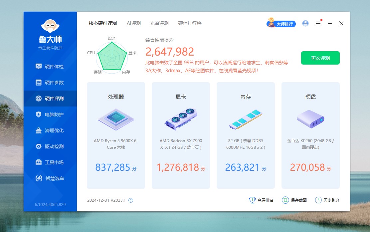Click the 智慧选车 sidebar entry
This screenshot has height=232, width=370.
[50, 178]
